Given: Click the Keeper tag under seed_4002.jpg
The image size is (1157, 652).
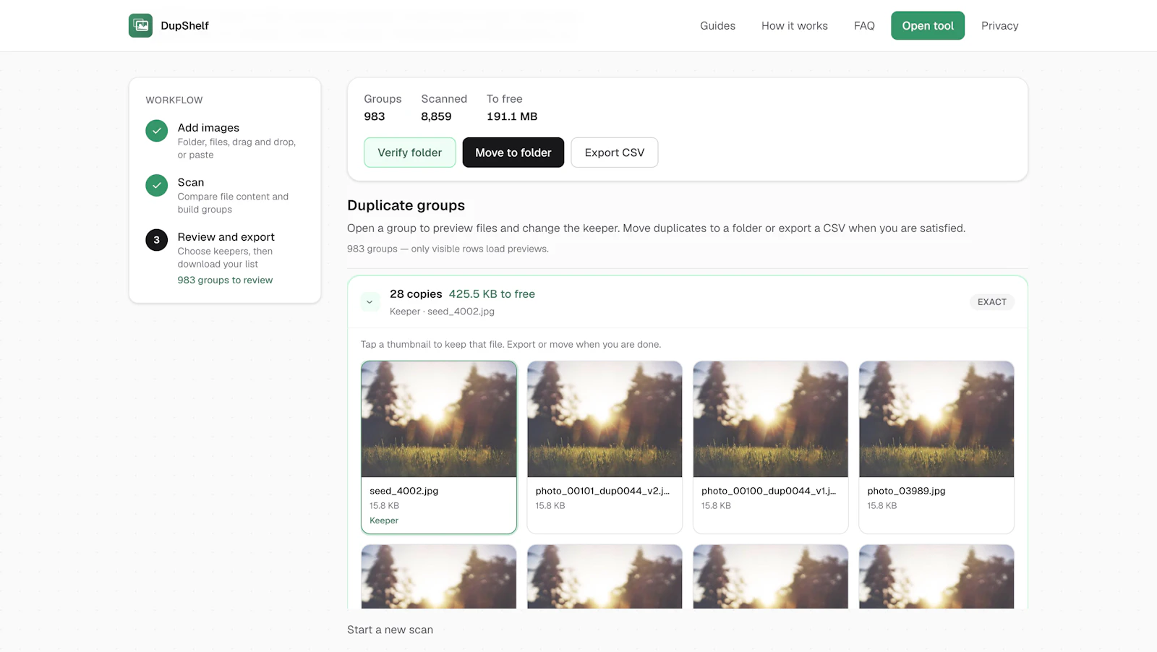Looking at the screenshot, I should point(384,520).
